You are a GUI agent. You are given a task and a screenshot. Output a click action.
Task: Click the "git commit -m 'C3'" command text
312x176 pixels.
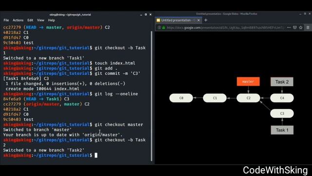(x=117, y=73)
